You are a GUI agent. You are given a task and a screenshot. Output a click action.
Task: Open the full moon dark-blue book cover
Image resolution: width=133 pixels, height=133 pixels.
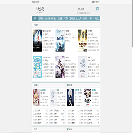(x=71, y=98)
